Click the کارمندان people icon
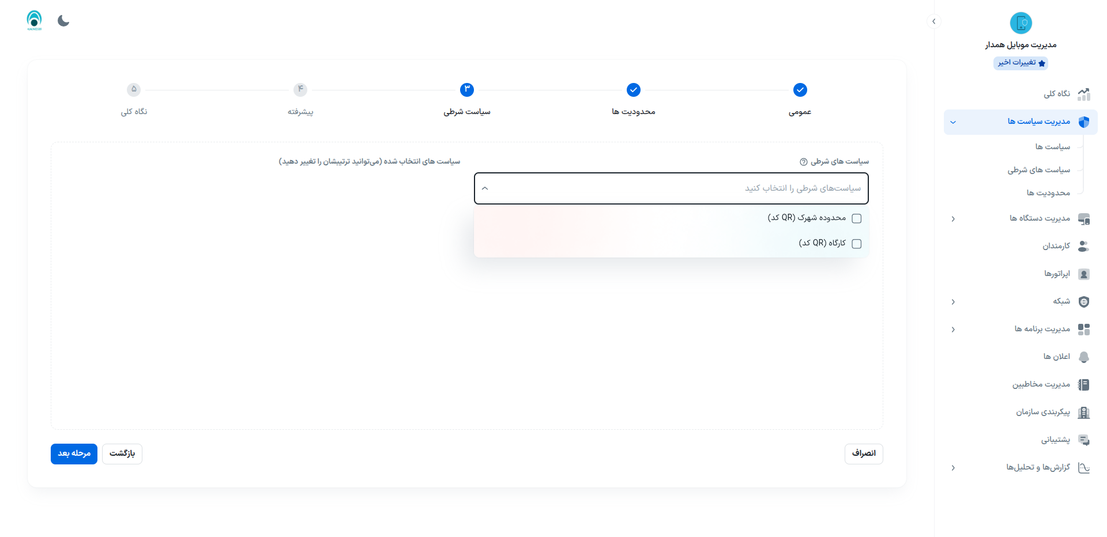 click(x=1084, y=246)
